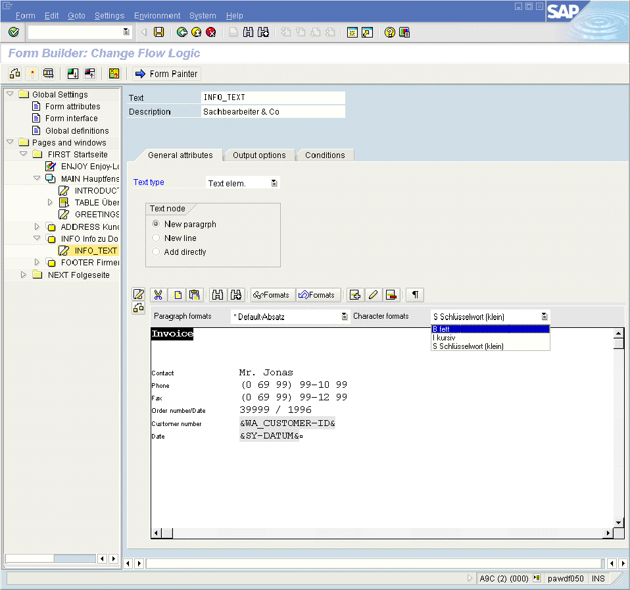Click the Customize local layout icon

pos(404,32)
